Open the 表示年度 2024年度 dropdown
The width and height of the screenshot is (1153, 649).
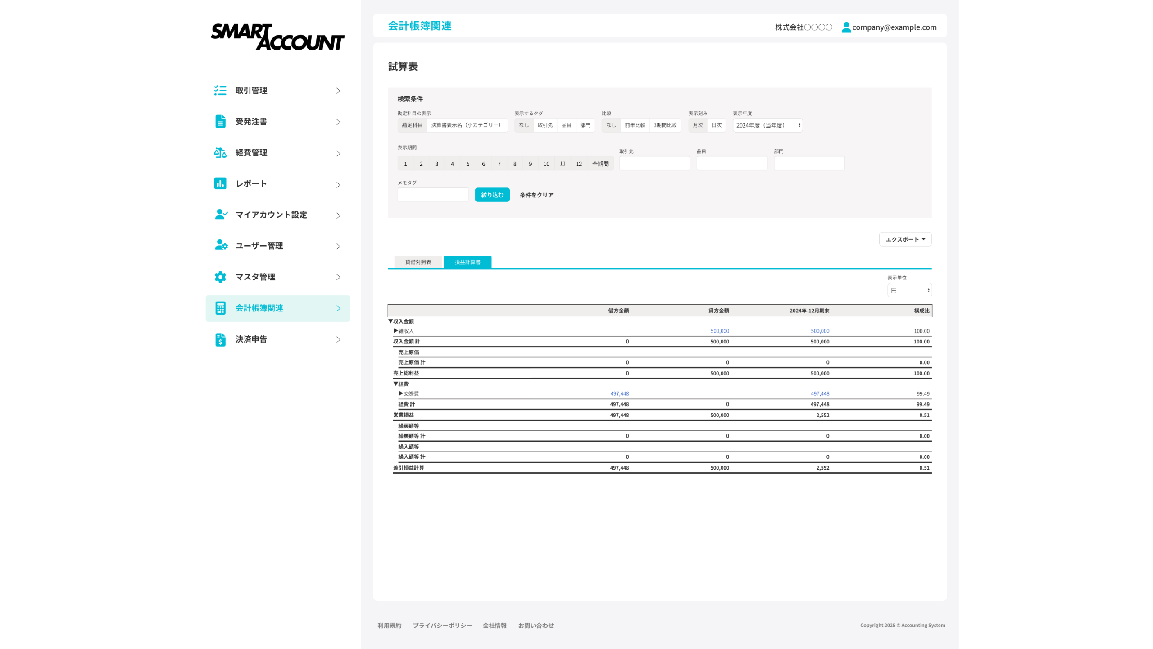[767, 125]
